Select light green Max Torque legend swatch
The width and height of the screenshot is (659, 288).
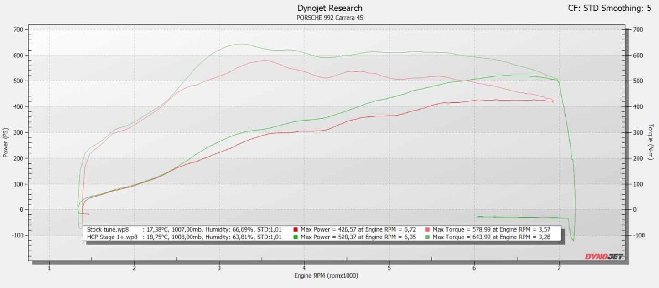(x=427, y=237)
